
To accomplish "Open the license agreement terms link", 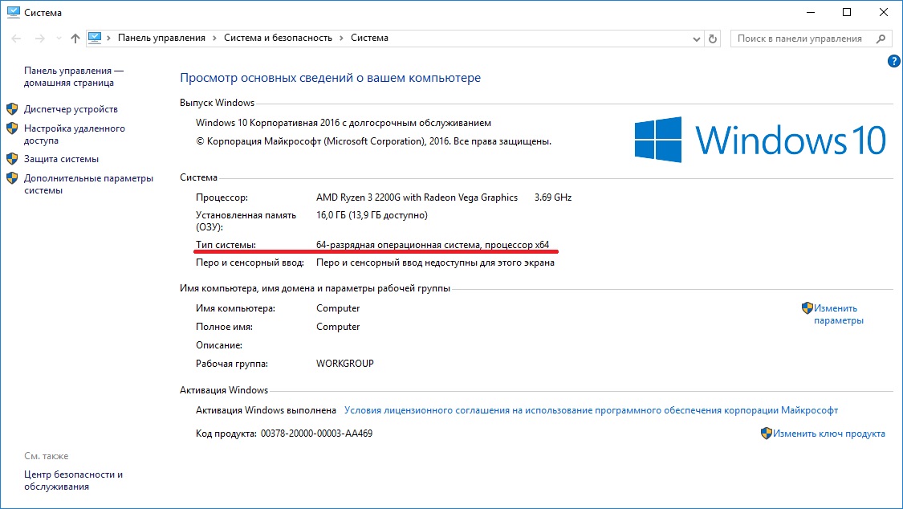I will (590, 409).
